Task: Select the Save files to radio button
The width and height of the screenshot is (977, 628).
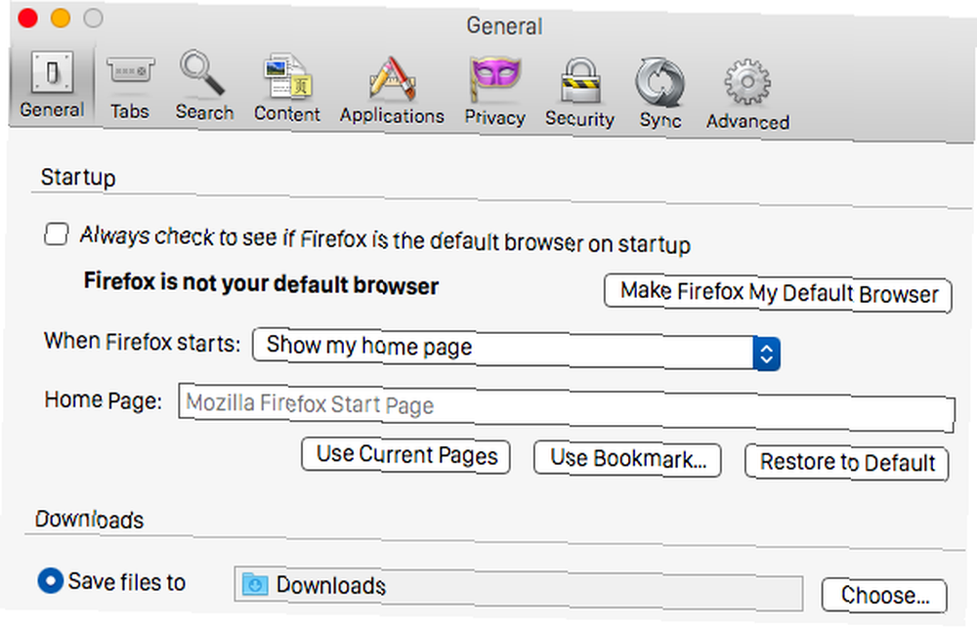Action: (51, 580)
